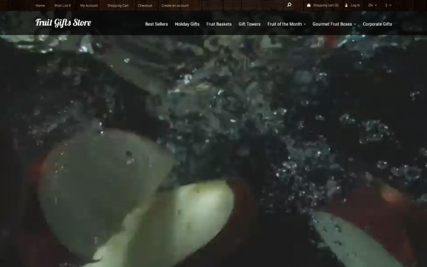Navigate to Corporate Gifts

(x=377, y=24)
